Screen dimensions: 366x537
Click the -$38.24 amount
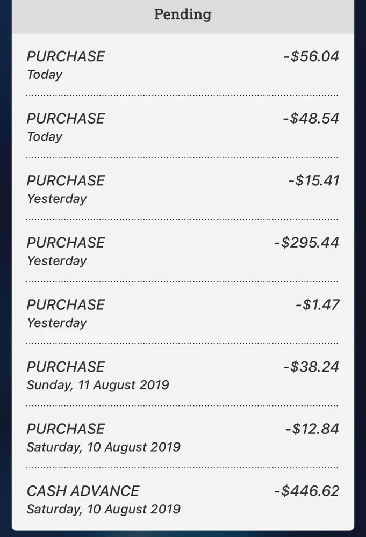(311, 367)
